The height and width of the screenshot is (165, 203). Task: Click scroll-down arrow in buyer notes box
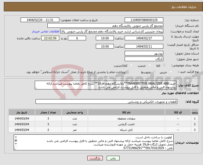(16, 145)
